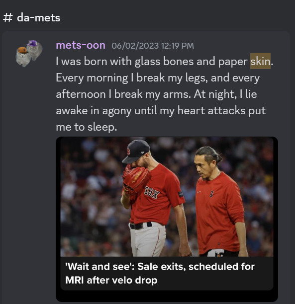The height and width of the screenshot is (304, 295).
Task: Click the orange hat cat in the avatar
Action: tap(22, 57)
